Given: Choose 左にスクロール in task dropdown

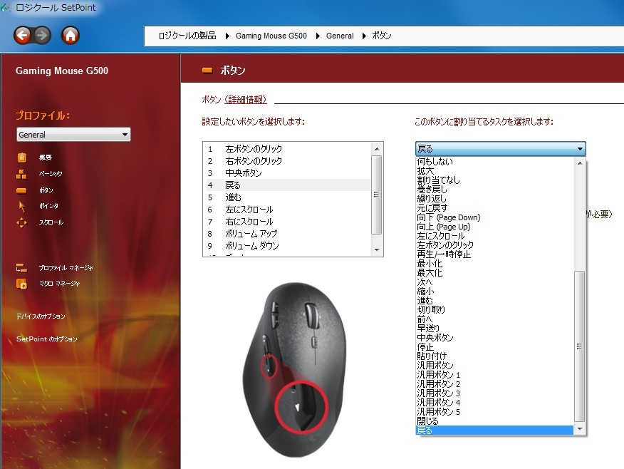Looking at the screenshot, I should point(494,236).
